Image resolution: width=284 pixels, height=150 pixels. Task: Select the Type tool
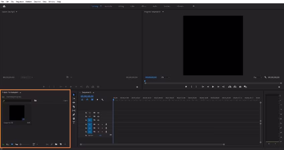coord(74,123)
